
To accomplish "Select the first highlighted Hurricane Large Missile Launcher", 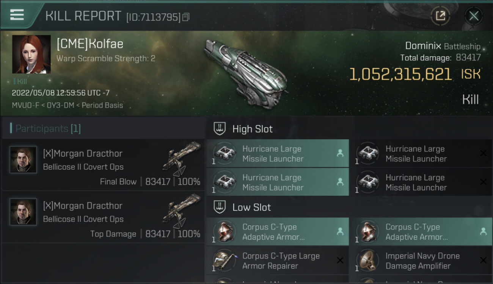I will click(x=278, y=154).
